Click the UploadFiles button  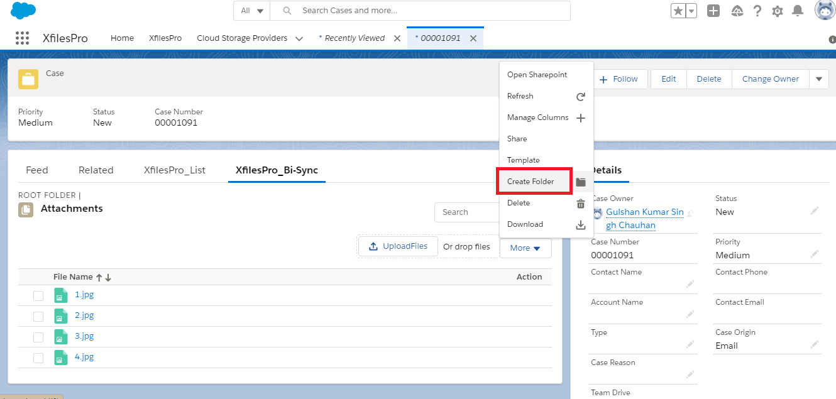point(399,246)
